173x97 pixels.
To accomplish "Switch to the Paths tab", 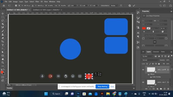I will pyautogui.click(x=163, y=52).
